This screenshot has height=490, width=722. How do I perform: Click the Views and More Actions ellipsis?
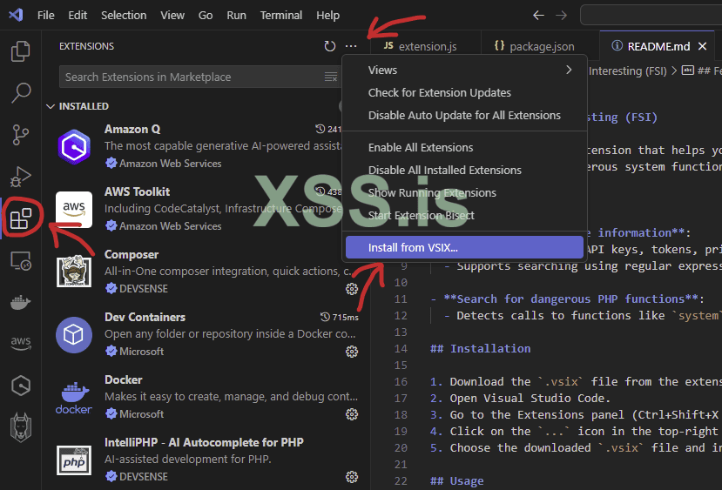pos(351,46)
